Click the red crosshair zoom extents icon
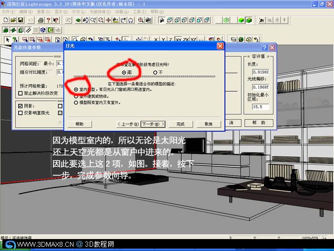 click(x=141, y=20)
